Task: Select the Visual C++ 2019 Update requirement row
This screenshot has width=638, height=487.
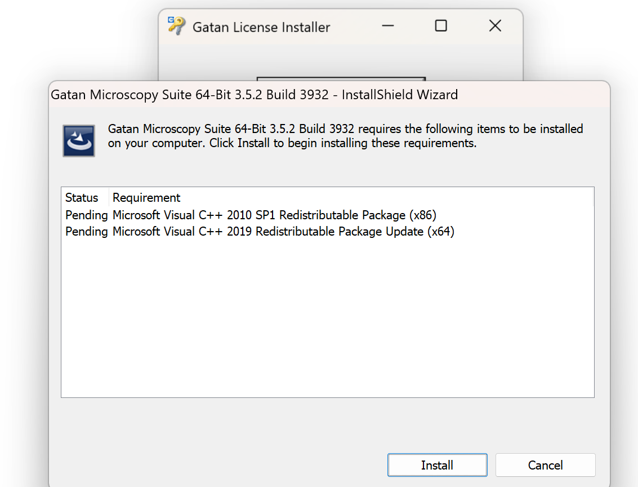Action: (x=283, y=232)
